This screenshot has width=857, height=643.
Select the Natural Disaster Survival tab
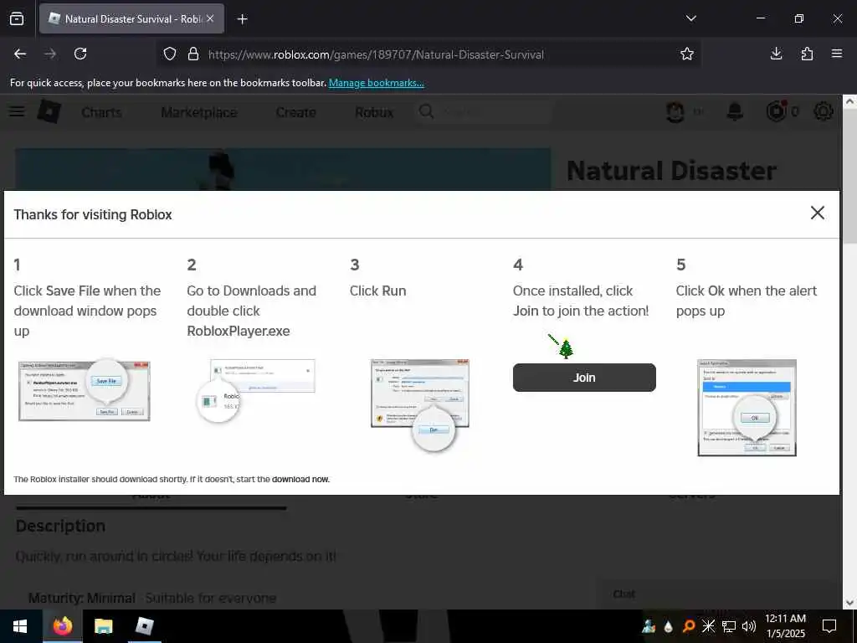pyautogui.click(x=131, y=18)
